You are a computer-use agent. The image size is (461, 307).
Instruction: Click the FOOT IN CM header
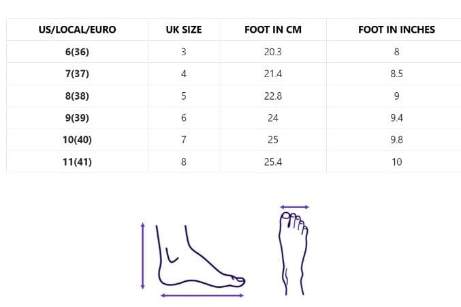[273, 29]
